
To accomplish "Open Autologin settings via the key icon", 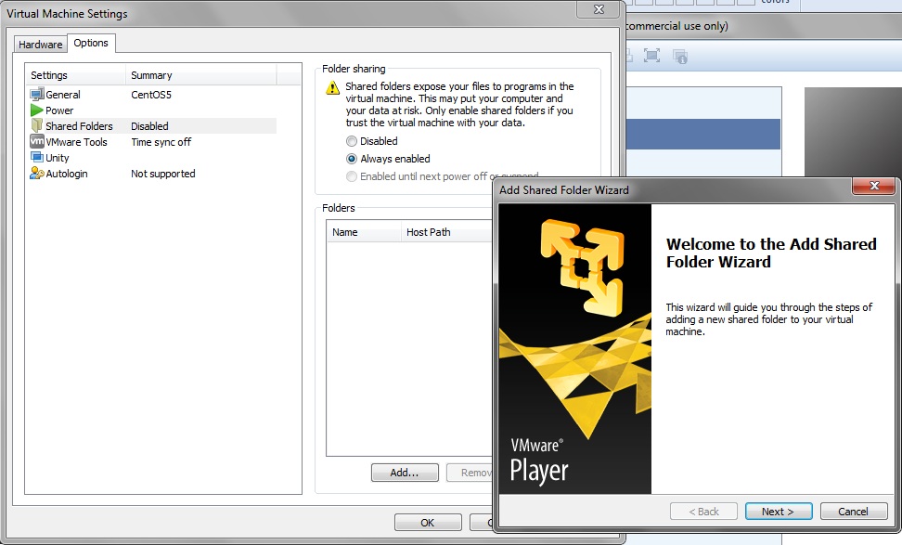I will [x=37, y=174].
